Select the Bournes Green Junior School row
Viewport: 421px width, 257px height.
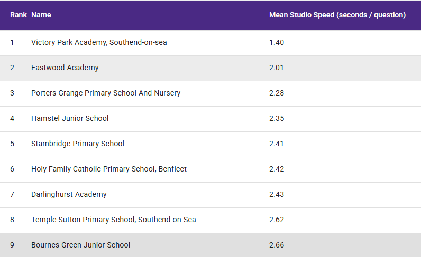tap(211, 245)
